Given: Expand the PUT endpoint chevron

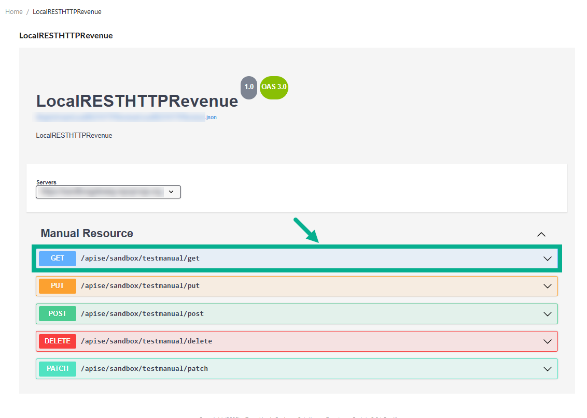Looking at the screenshot, I should (x=547, y=286).
